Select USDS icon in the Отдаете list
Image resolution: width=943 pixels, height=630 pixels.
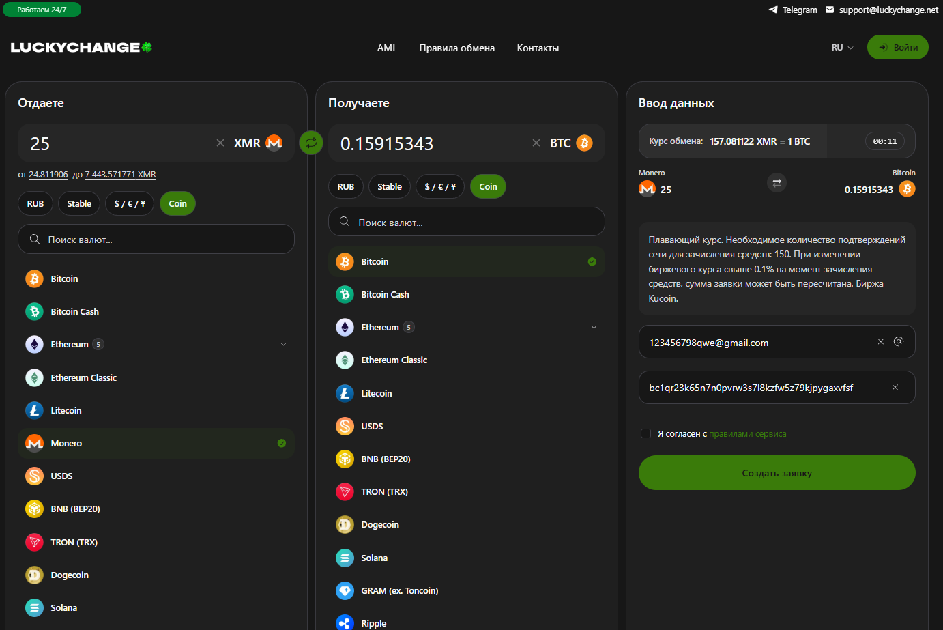(34, 476)
